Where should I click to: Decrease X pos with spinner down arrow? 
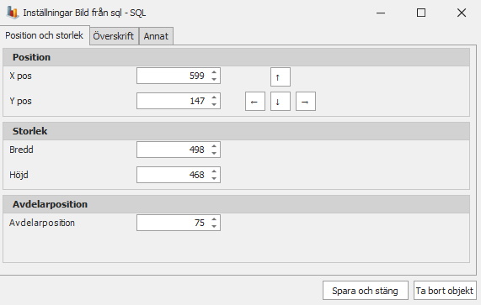(214, 80)
